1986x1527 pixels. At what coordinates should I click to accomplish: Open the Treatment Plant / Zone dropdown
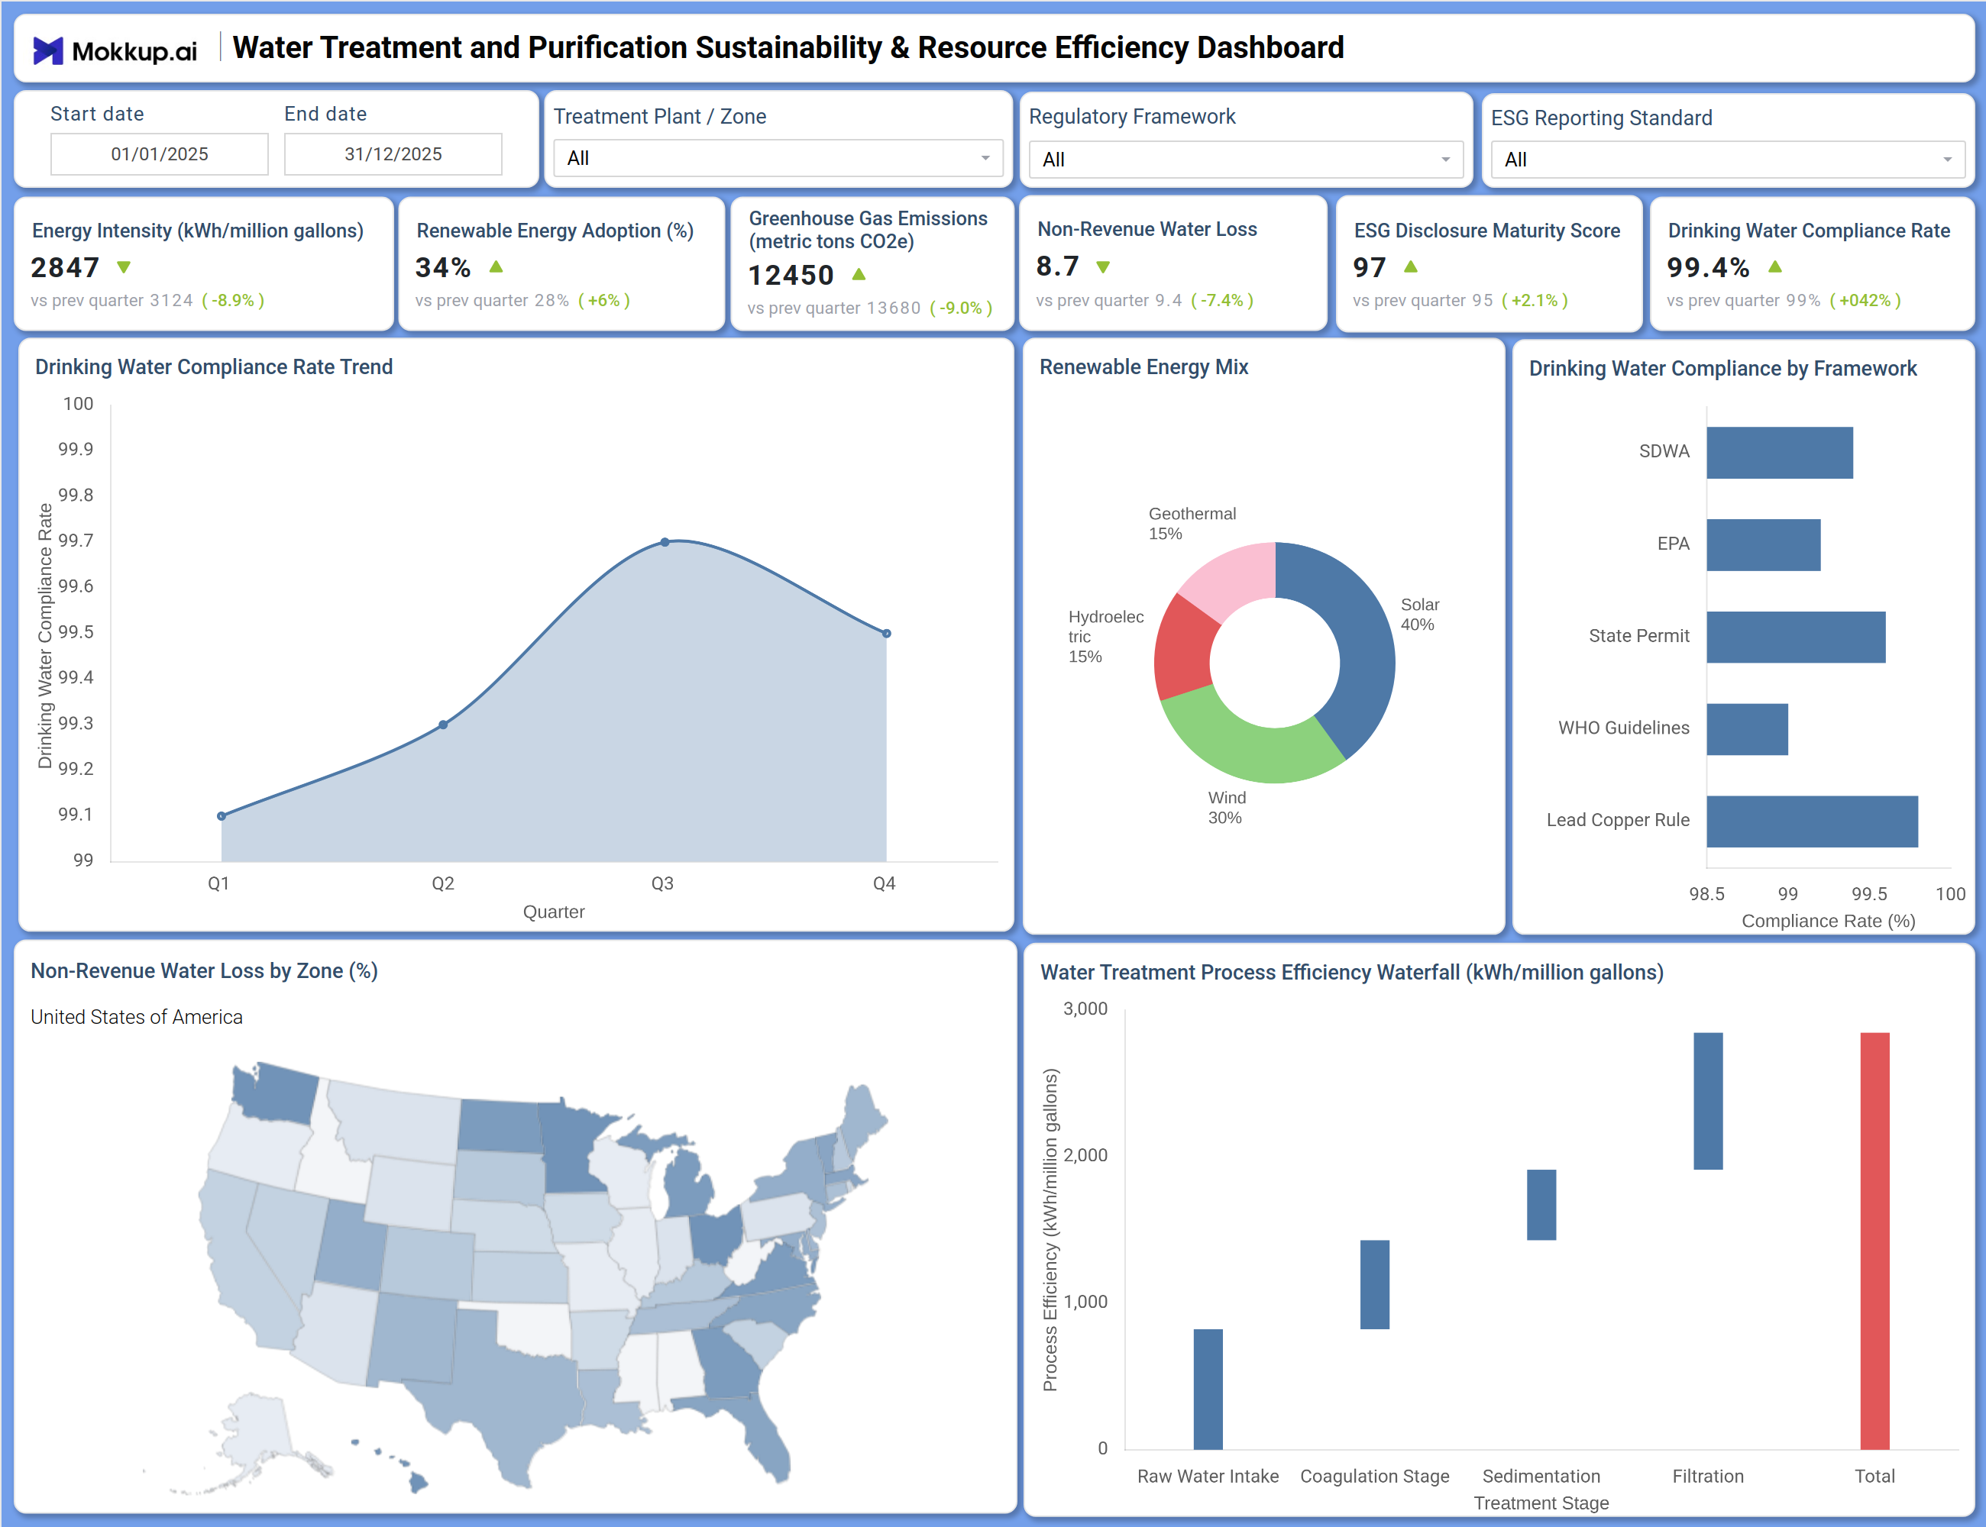[778, 158]
